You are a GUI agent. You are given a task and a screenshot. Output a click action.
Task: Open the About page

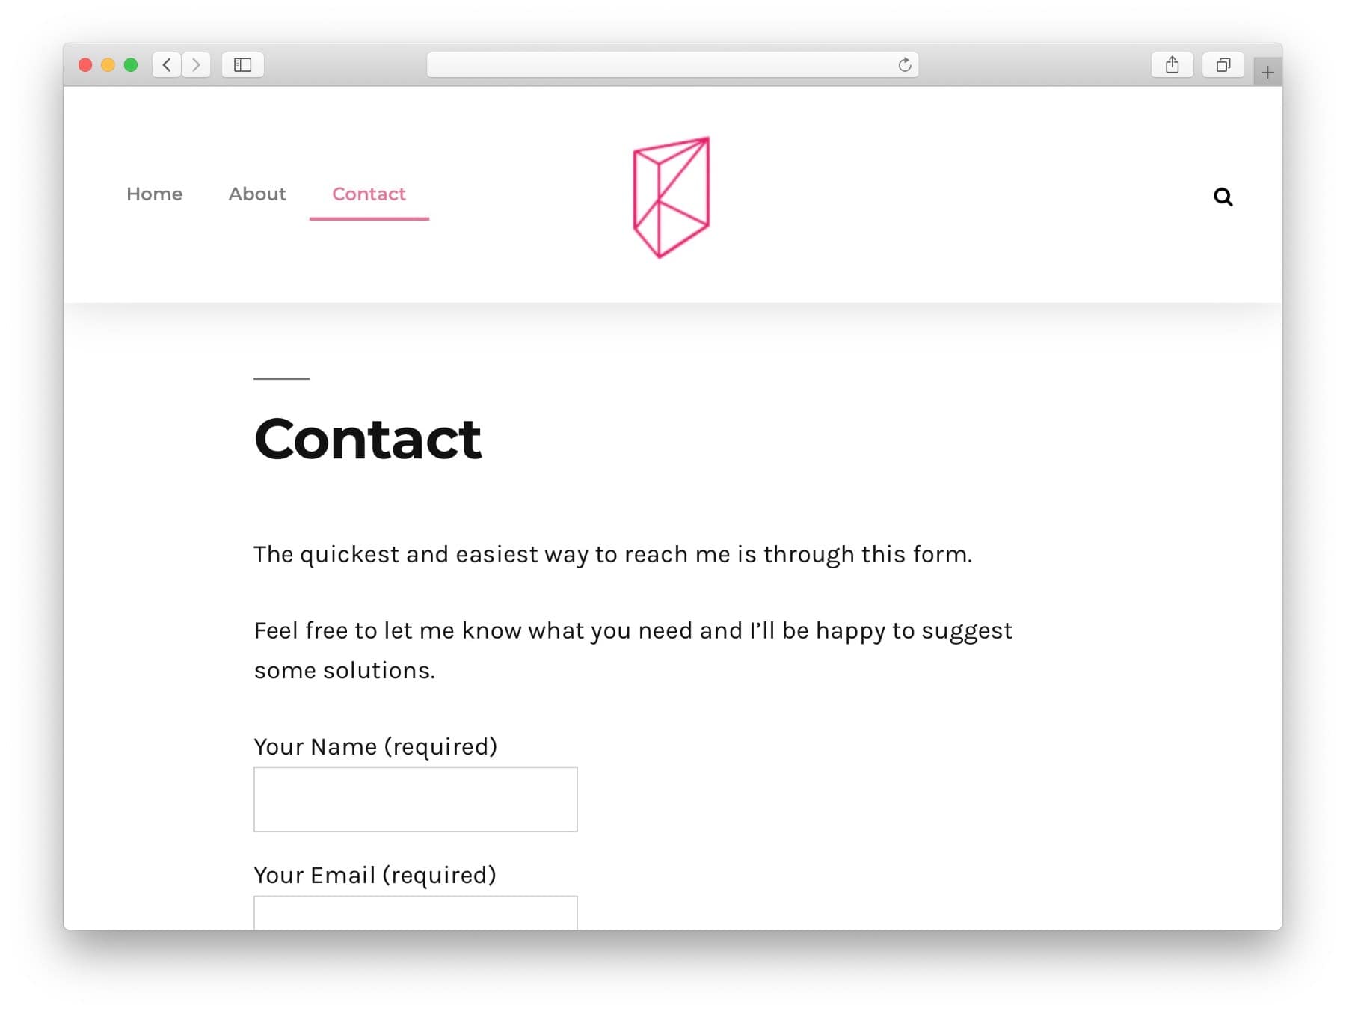[x=257, y=194]
